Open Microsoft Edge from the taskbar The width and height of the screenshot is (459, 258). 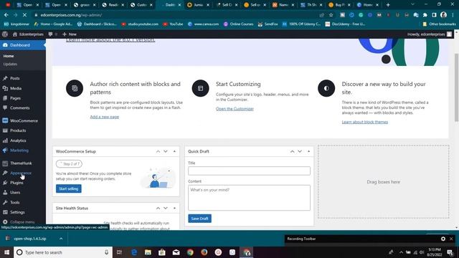pos(134,252)
